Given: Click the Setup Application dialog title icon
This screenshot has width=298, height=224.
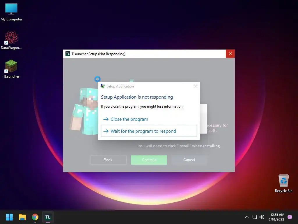Looking at the screenshot, I should tap(103, 86).
